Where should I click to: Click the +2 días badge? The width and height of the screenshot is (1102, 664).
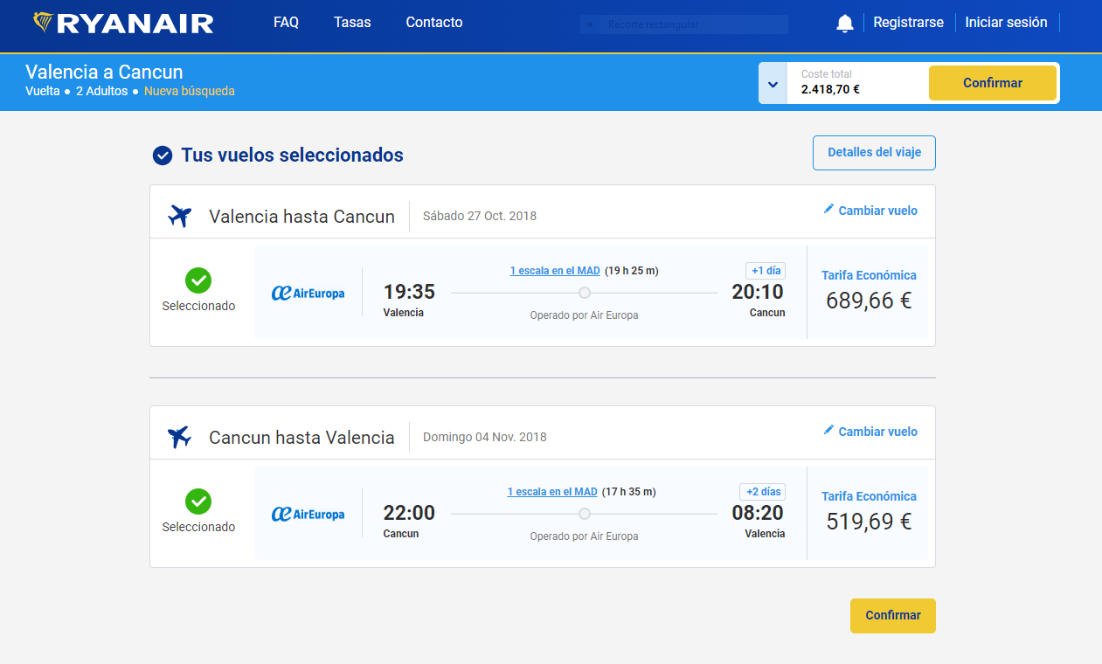click(762, 492)
